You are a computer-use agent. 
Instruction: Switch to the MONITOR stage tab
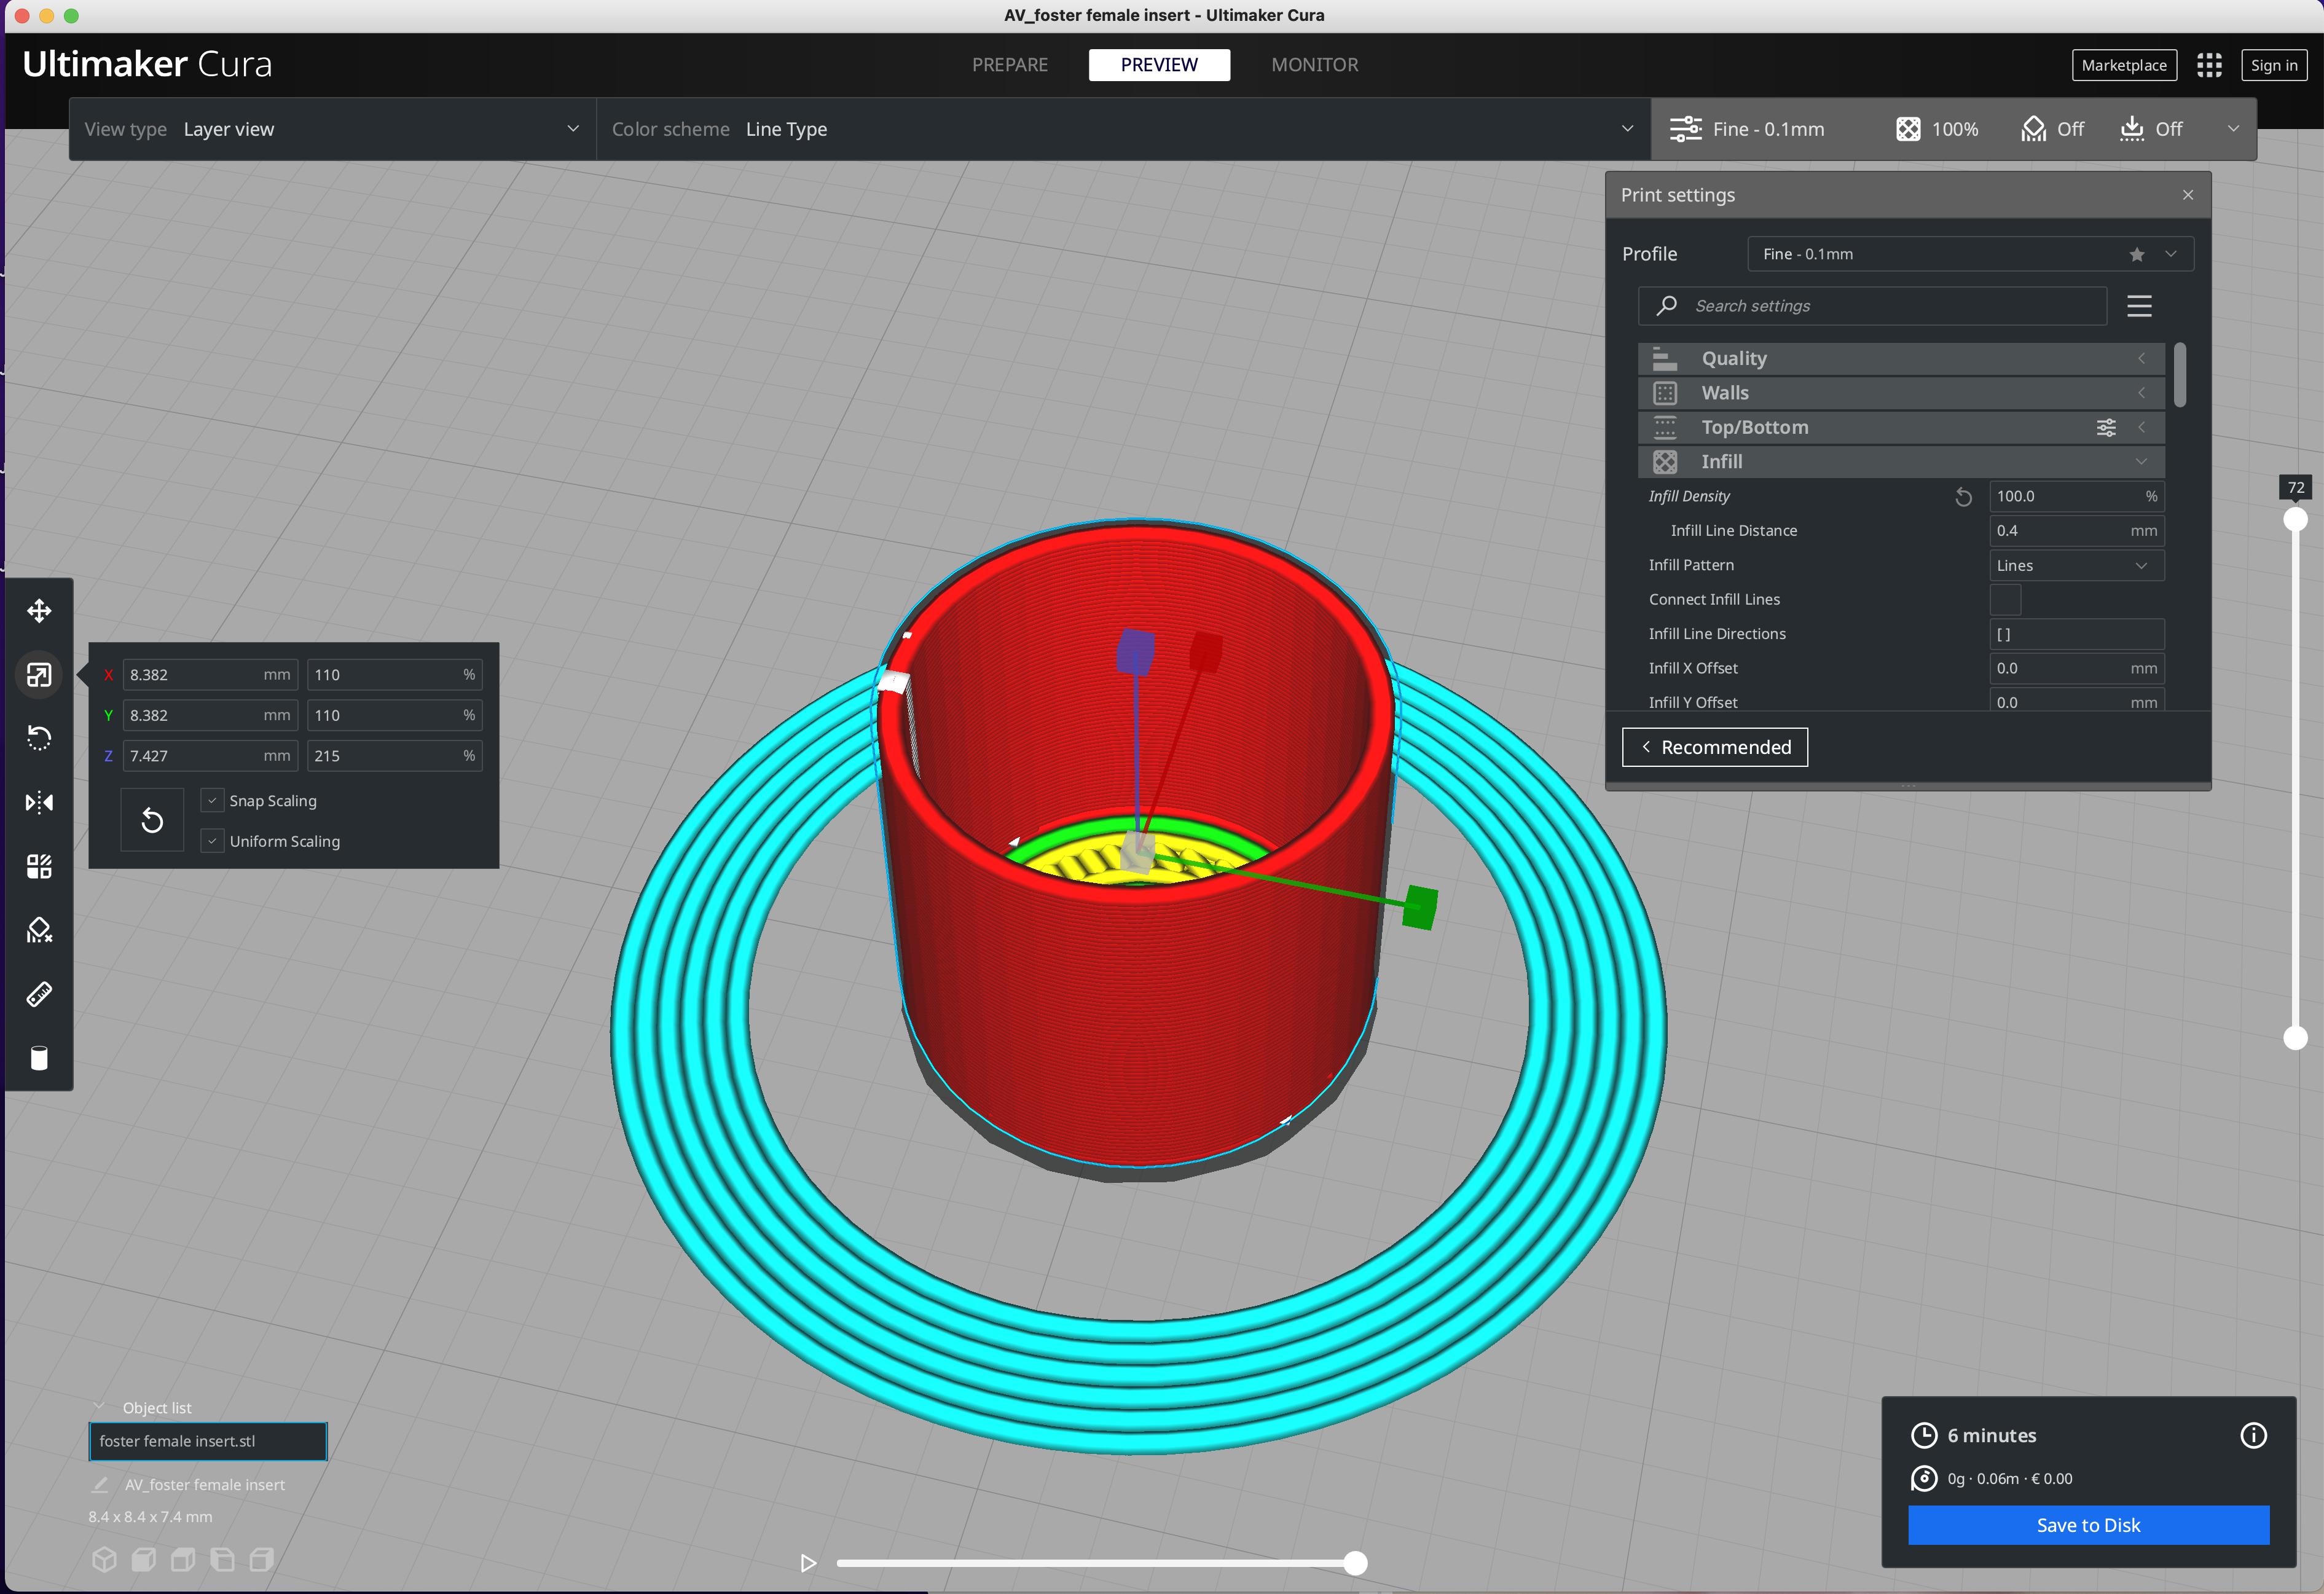1314,65
